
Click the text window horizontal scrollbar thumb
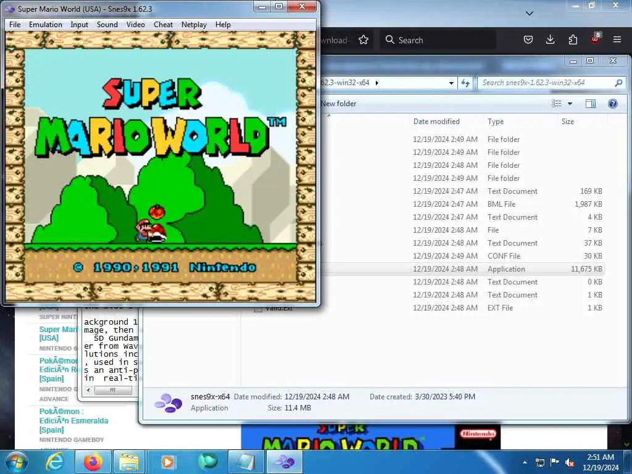pyautogui.click(x=113, y=390)
